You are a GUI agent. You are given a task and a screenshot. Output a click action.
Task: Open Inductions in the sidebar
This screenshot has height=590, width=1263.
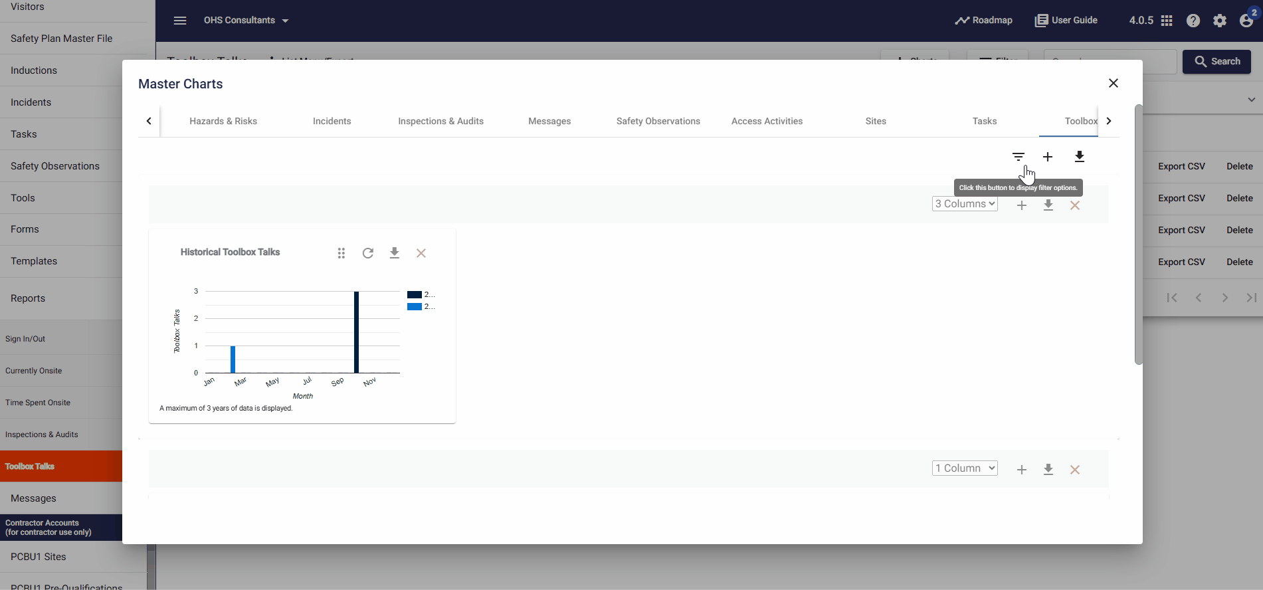[x=34, y=70]
